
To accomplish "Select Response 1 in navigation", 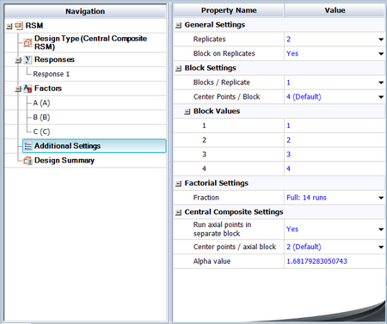I will tap(51, 74).
